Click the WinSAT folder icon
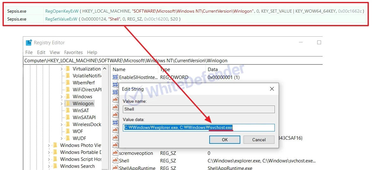Screen dimensions: 372x170 point(67,111)
